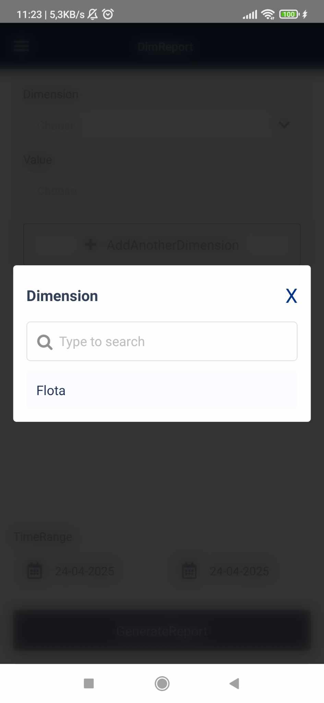Tap the alarm clock status icon
This screenshot has width=324, height=703.
point(108,14)
